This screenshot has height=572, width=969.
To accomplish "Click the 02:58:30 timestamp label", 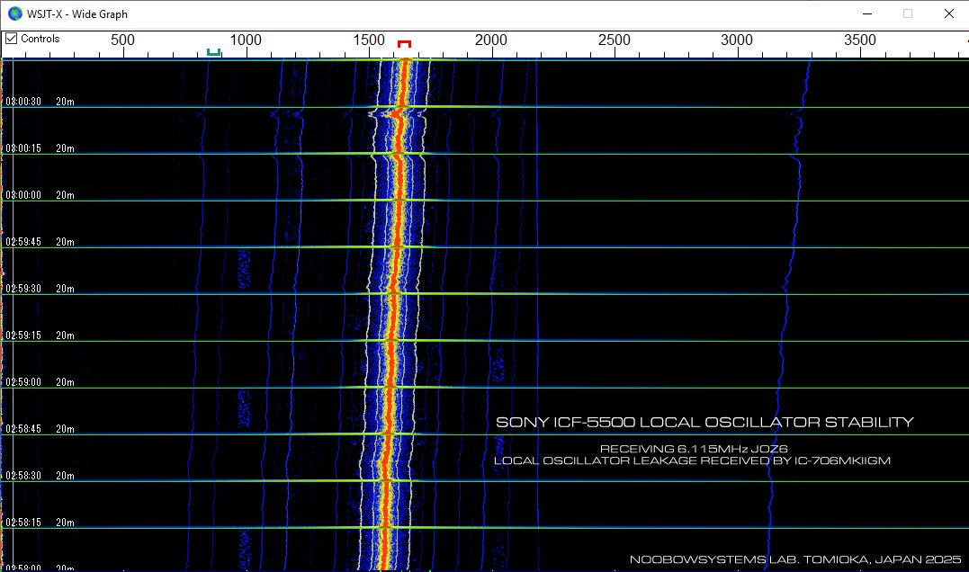I will (x=23, y=476).
